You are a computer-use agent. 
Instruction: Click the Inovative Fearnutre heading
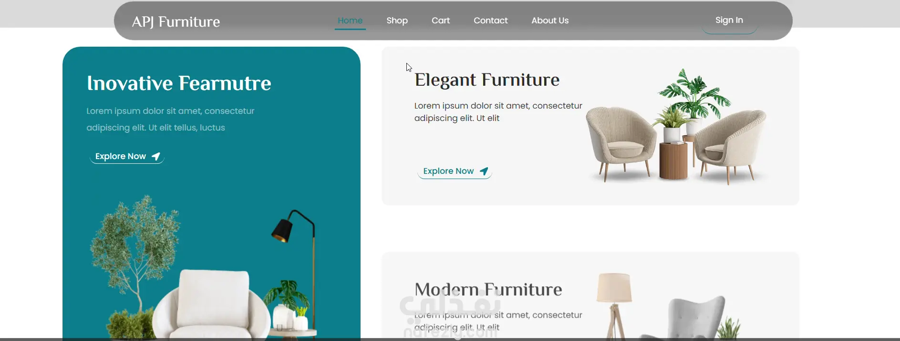[x=179, y=83]
